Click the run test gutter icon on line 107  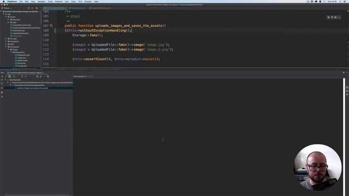pyautogui.click(x=51, y=26)
